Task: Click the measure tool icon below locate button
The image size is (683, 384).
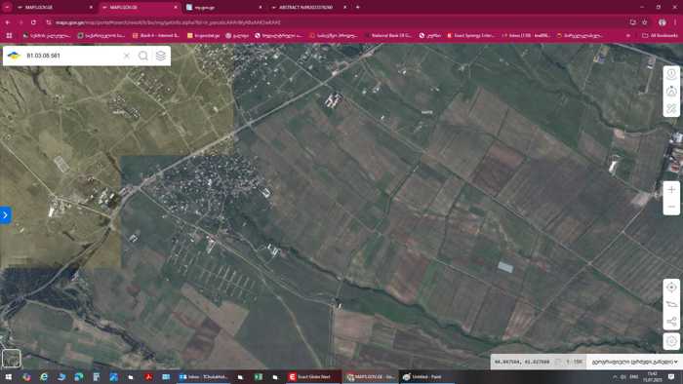Action: 671,304
